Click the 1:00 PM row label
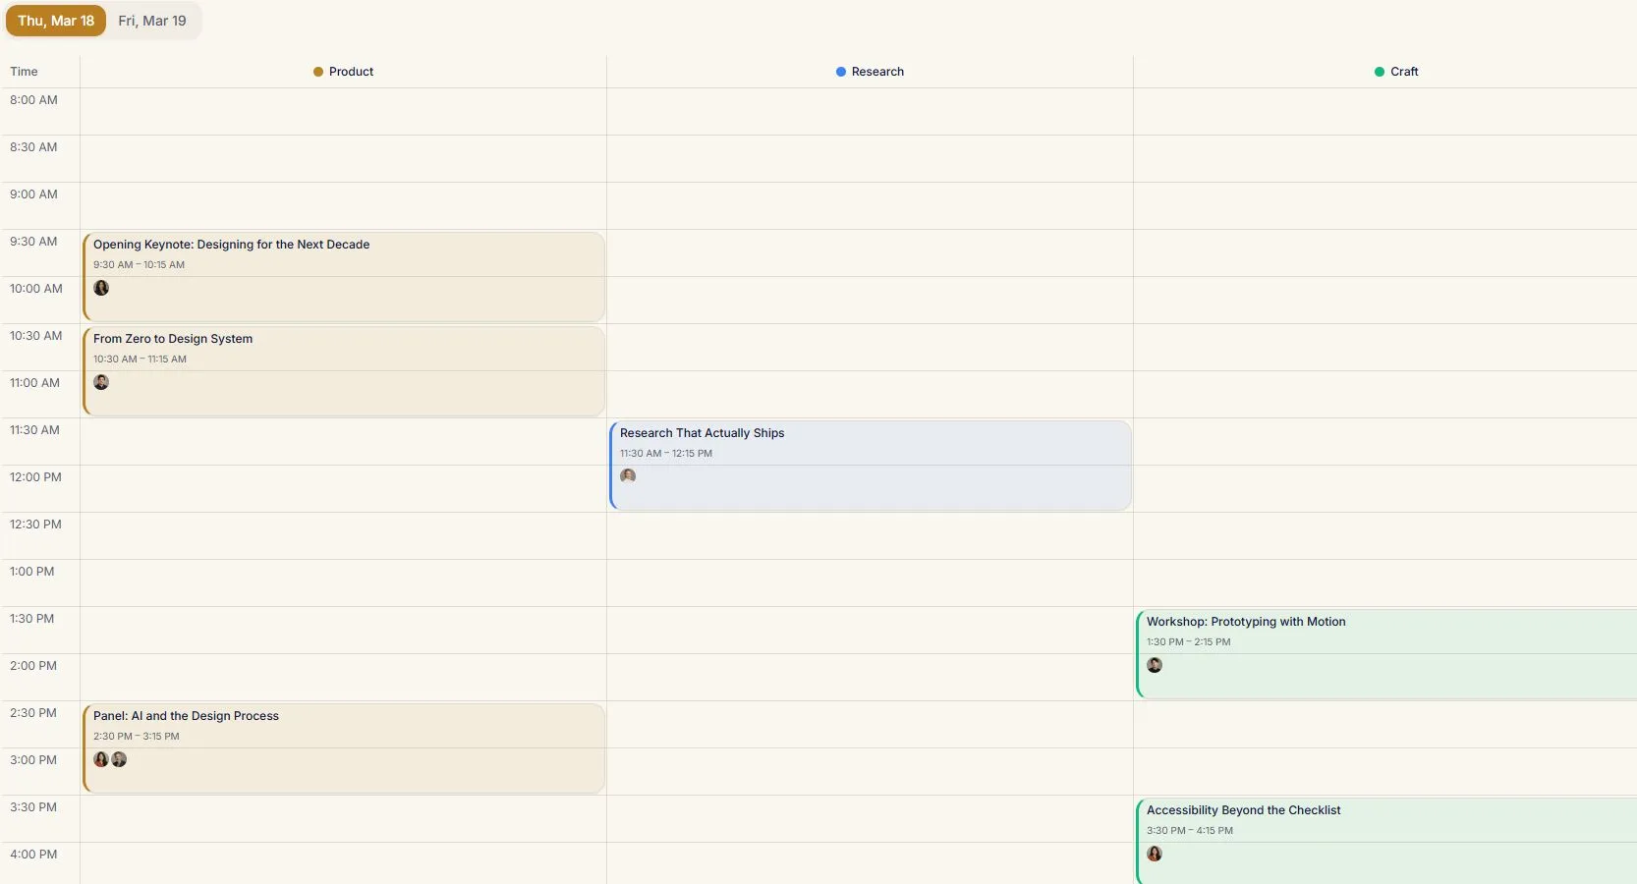The image size is (1637, 884). 32,572
